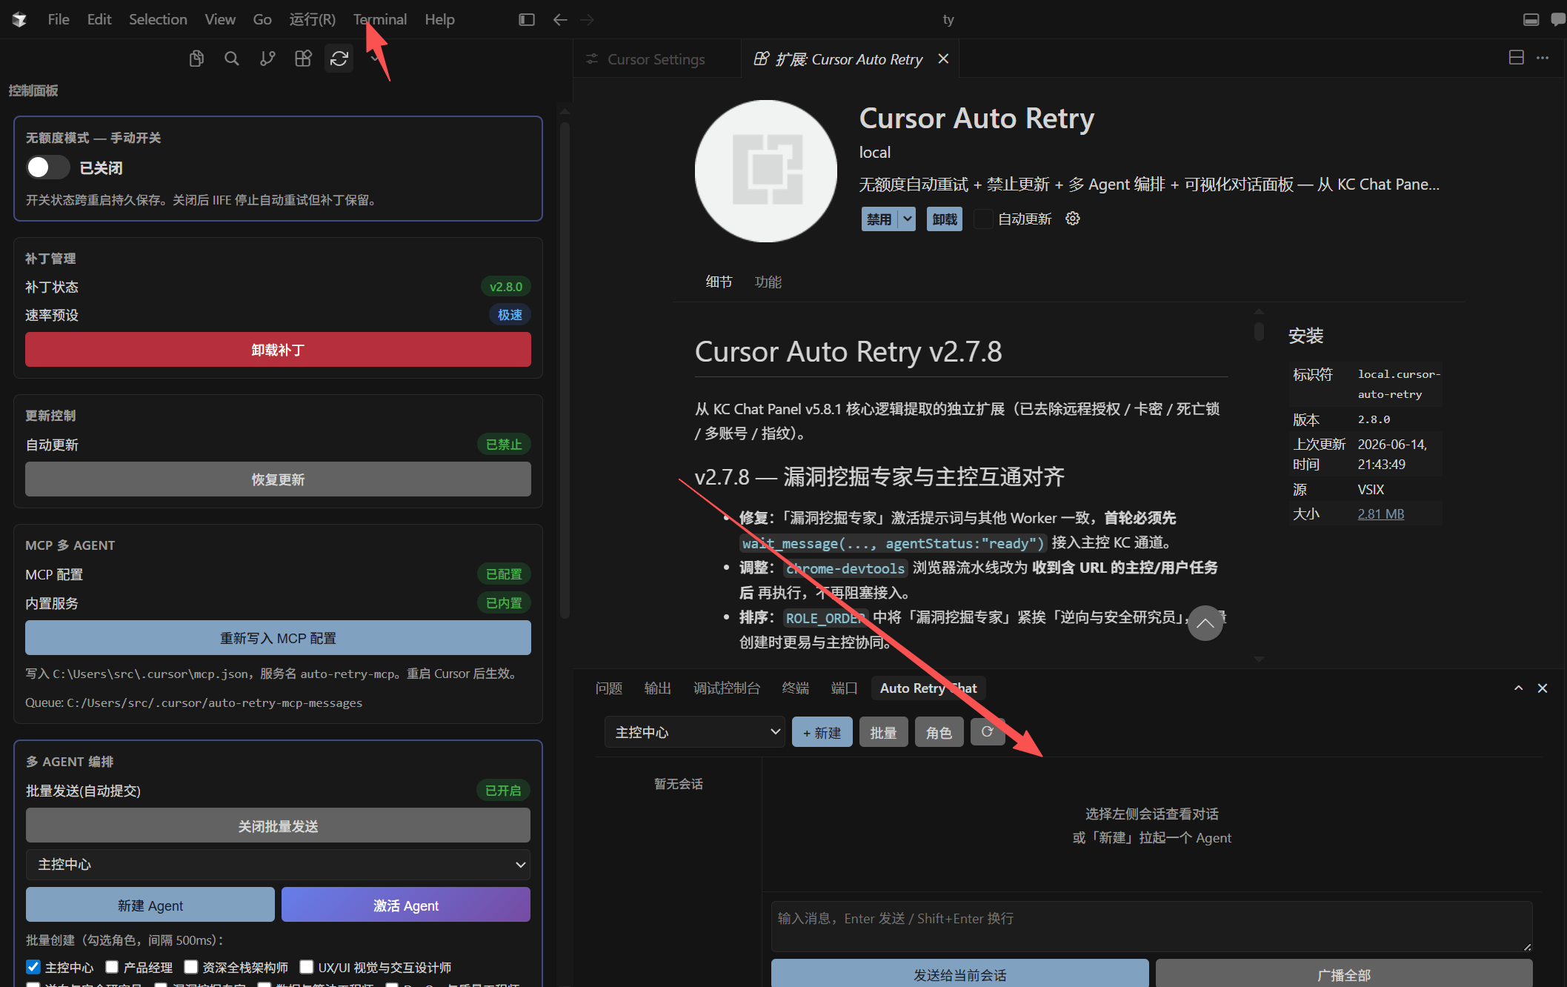This screenshot has height=987, width=1567.
Task: Maximize the panel with the up chevron
Action: click(x=1518, y=688)
